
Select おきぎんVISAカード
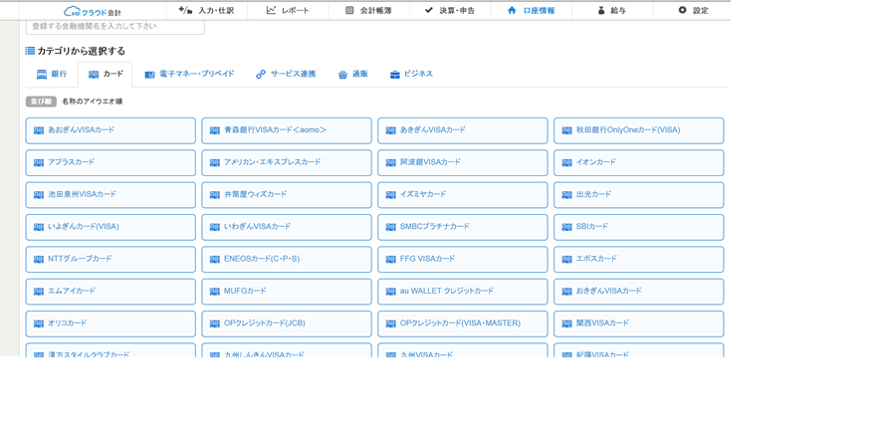point(638,292)
